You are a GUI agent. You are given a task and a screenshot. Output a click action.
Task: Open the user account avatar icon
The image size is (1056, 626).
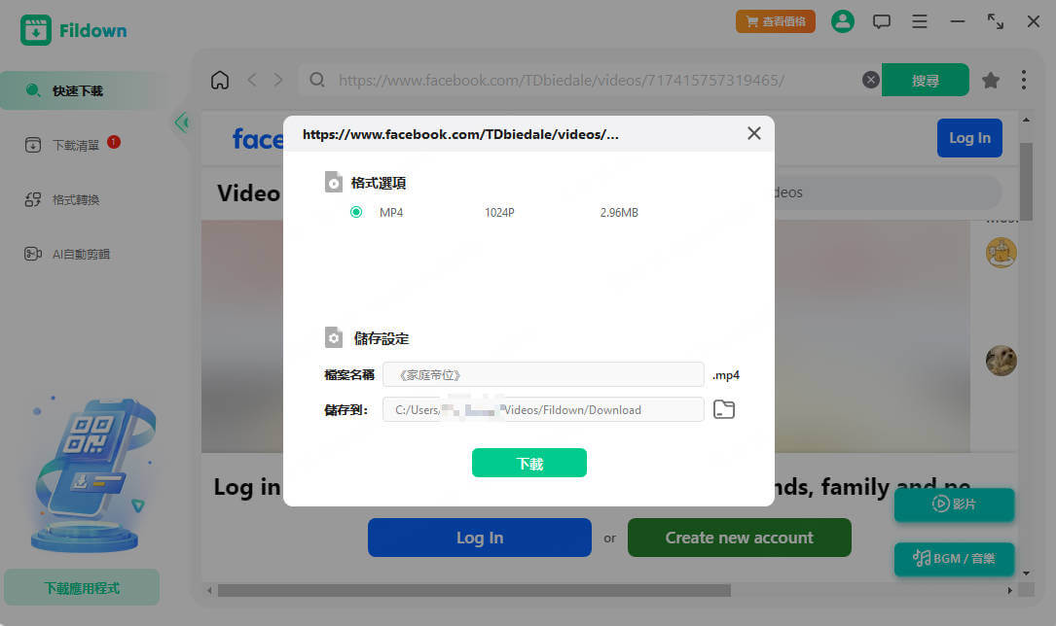[843, 21]
